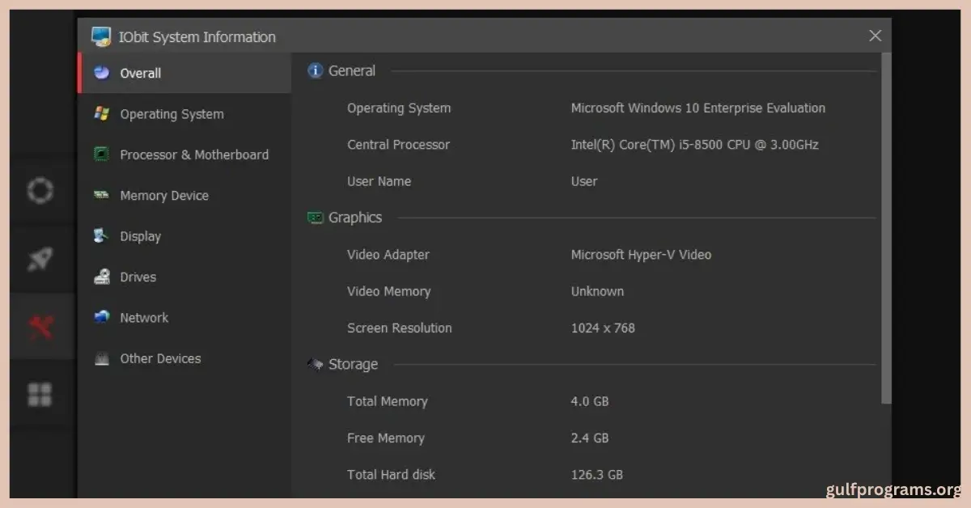The width and height of the screenshot is (971, 508).
Task: Select the chip icon beside Processor & Motherboard
Action: tap(101, 155)
